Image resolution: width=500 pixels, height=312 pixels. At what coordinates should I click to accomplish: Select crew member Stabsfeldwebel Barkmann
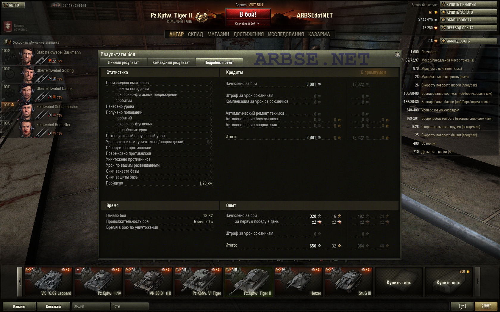tap(49, 56)
